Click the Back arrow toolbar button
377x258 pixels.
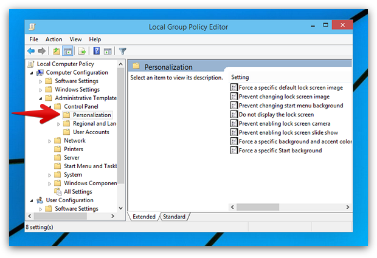coord(31,51)
